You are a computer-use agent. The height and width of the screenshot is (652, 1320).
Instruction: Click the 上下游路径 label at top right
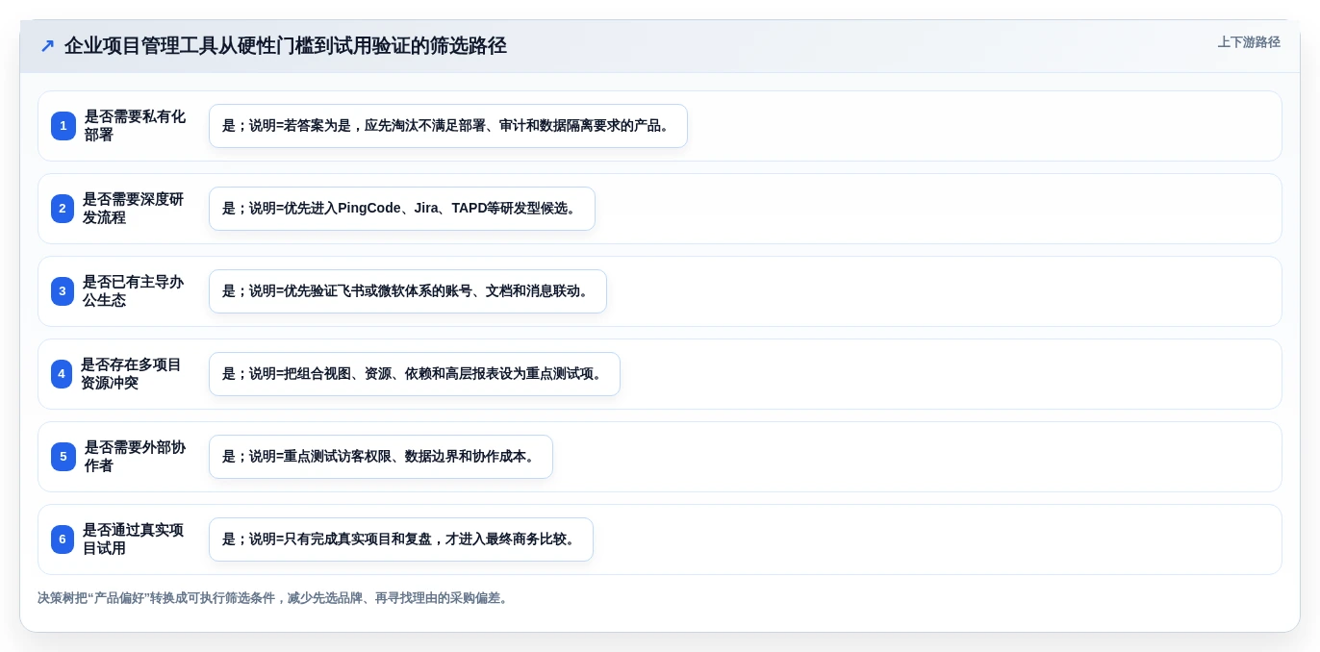(1249, 42)
